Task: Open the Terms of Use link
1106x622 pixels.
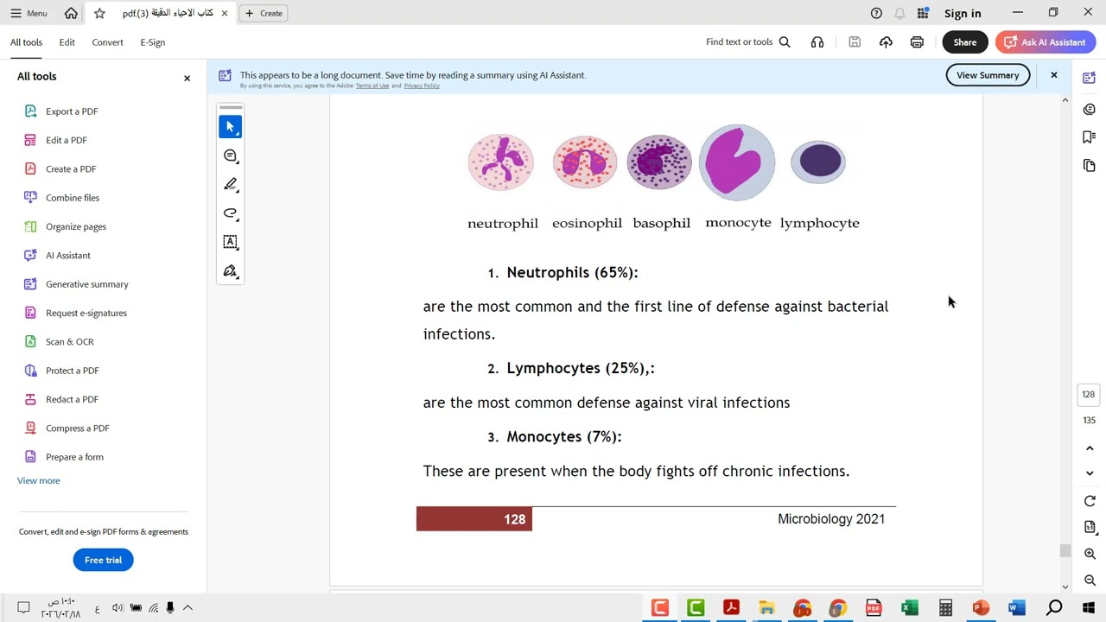Action: (372, 86)
